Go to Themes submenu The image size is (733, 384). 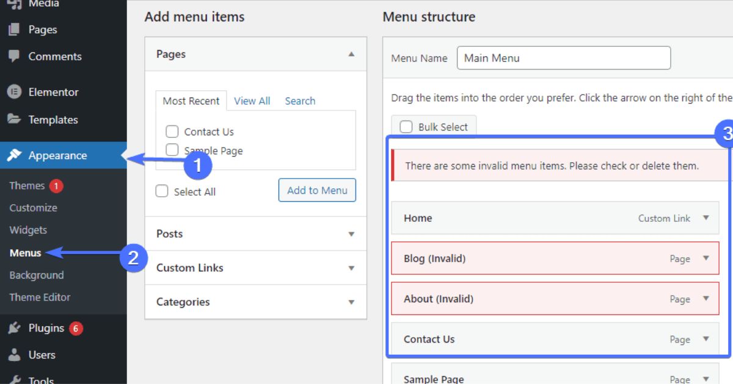click(x=27, y=186)
